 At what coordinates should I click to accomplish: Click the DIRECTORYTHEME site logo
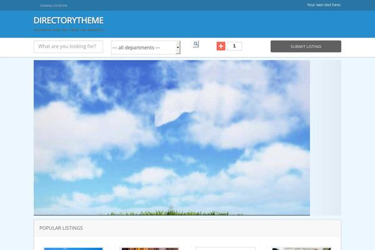click(x=68, y=21)
